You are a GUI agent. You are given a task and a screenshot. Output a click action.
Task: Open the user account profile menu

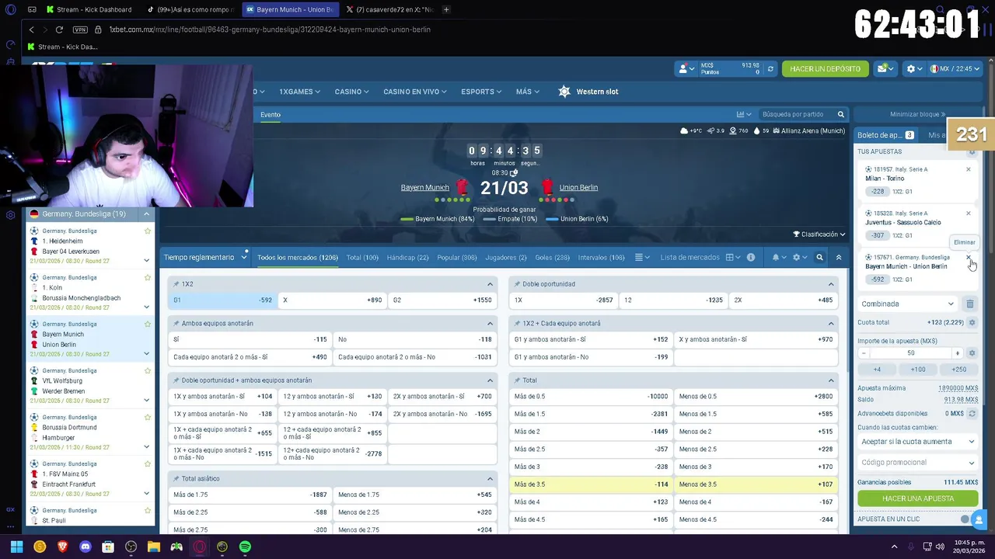tap(685, 69)
